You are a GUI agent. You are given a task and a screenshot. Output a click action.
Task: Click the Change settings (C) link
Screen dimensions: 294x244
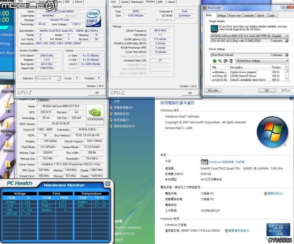(x=275, y=193)
